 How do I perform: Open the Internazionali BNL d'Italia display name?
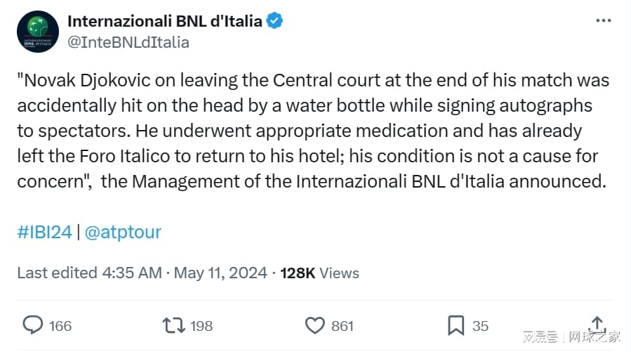pyautogui.click(x=165, y=21)
